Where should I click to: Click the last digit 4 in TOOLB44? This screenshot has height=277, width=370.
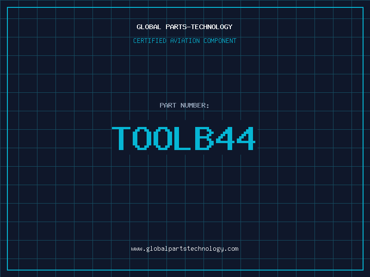coord(245,138)
